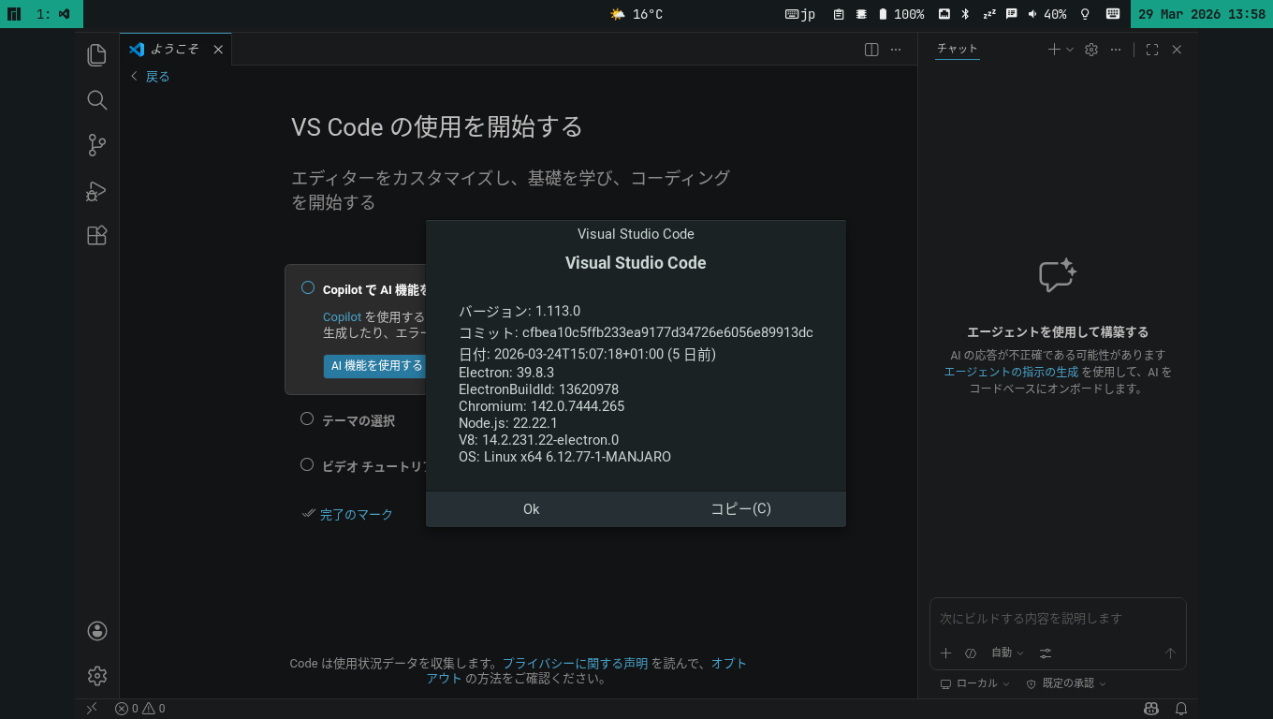Start a new chat with plus icon
Viewport: 1273px width, 719px height.
pyautogui.click(x=1054, y=50)
